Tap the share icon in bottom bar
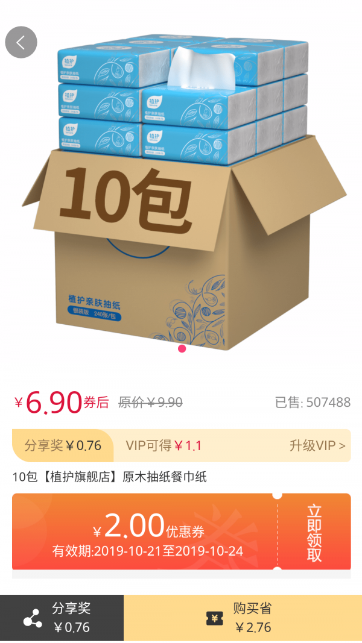 click(33, 618)
